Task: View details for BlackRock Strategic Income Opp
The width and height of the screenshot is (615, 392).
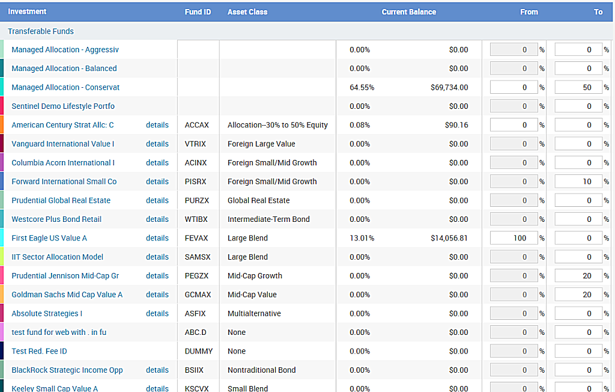Action: pyautogui.click(x=157, y=370)
